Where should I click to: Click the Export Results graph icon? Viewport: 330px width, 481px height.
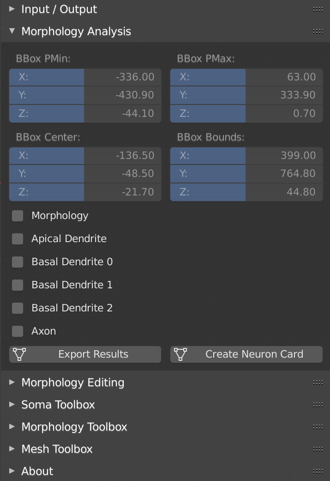point(19,354)
